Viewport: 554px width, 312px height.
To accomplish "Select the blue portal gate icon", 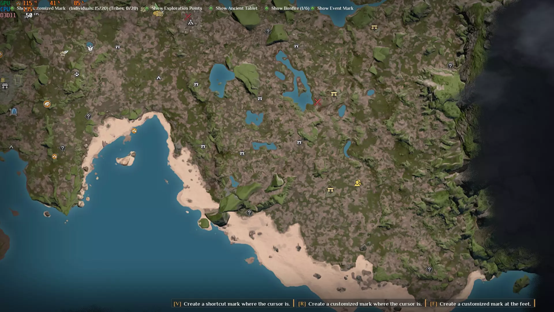I will (14, 111).
